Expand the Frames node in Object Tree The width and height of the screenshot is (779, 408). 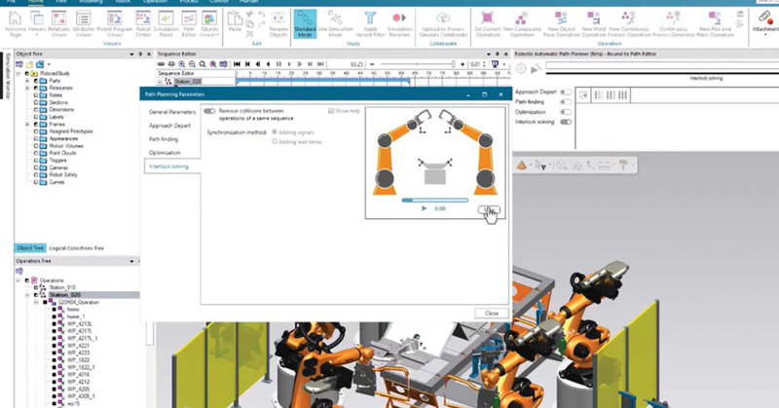27,125
